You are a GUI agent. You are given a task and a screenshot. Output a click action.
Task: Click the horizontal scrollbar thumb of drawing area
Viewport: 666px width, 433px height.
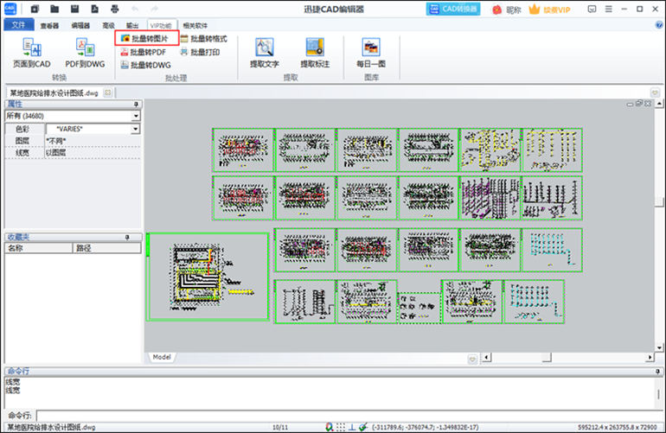[547, 358]
